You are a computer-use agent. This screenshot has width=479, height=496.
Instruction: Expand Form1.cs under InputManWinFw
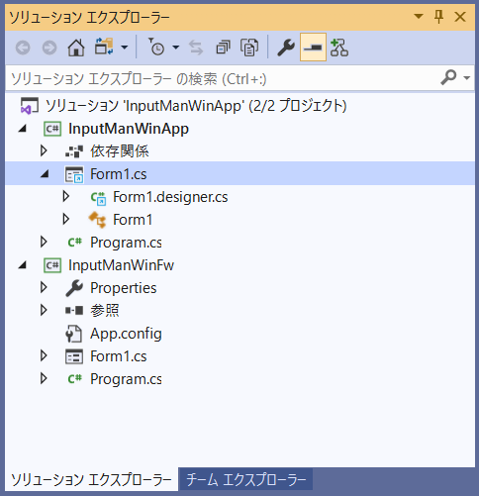tap(44, 355)
